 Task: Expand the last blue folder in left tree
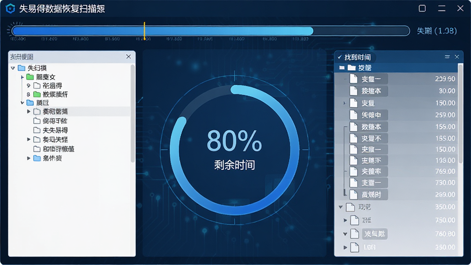[x=29, y=158]
